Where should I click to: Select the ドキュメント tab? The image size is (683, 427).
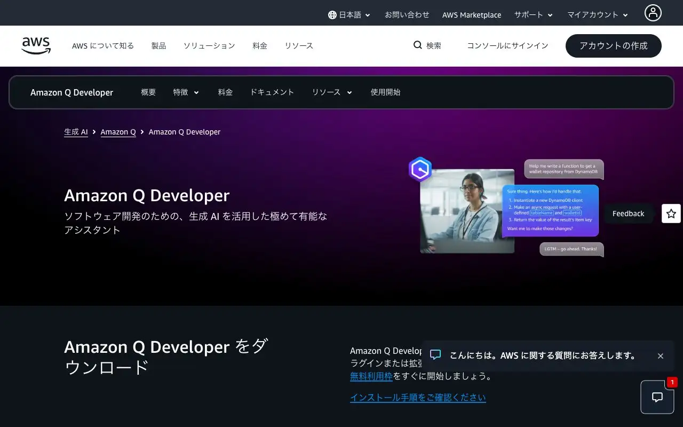tap(272, 92)
